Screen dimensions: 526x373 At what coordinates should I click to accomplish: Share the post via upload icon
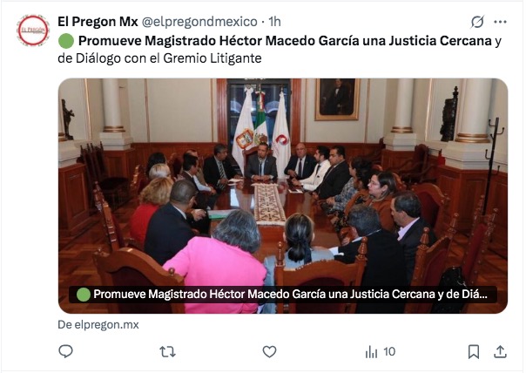(x=500, y=352)
